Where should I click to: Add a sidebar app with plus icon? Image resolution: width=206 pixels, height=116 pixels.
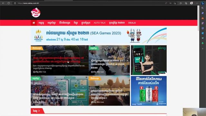pyautogui.click(x=202, y=49)
